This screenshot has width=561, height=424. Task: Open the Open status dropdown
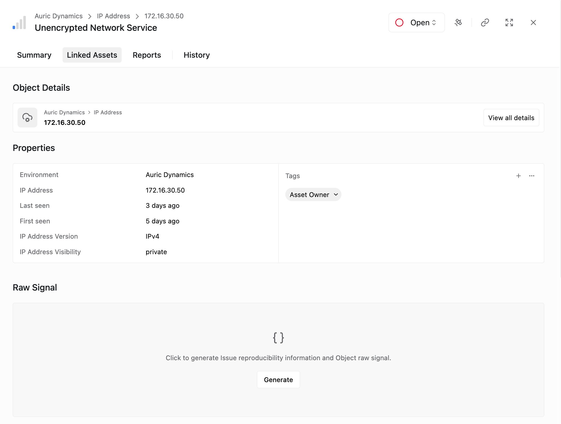(416, 22)
